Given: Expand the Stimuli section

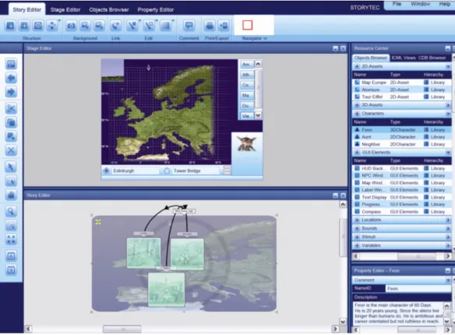Looking at the screenshot, I should pos(448,237).
